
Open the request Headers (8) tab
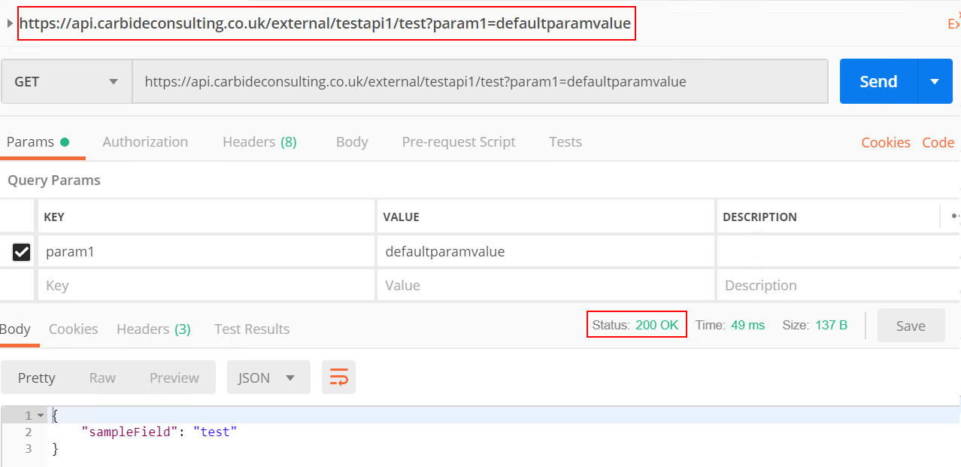[259, 141]
